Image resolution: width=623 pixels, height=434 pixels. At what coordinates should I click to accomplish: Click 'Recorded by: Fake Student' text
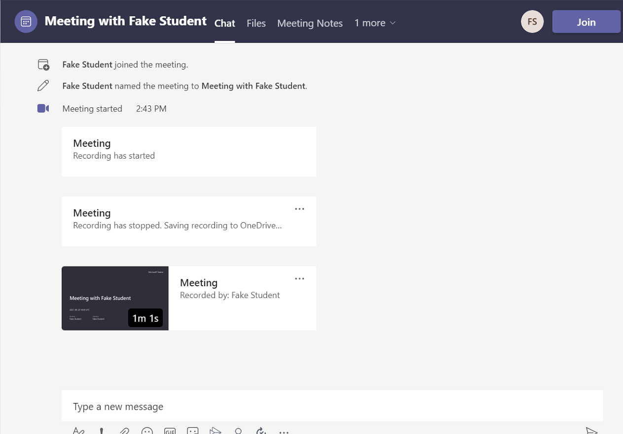coord(230,296)
